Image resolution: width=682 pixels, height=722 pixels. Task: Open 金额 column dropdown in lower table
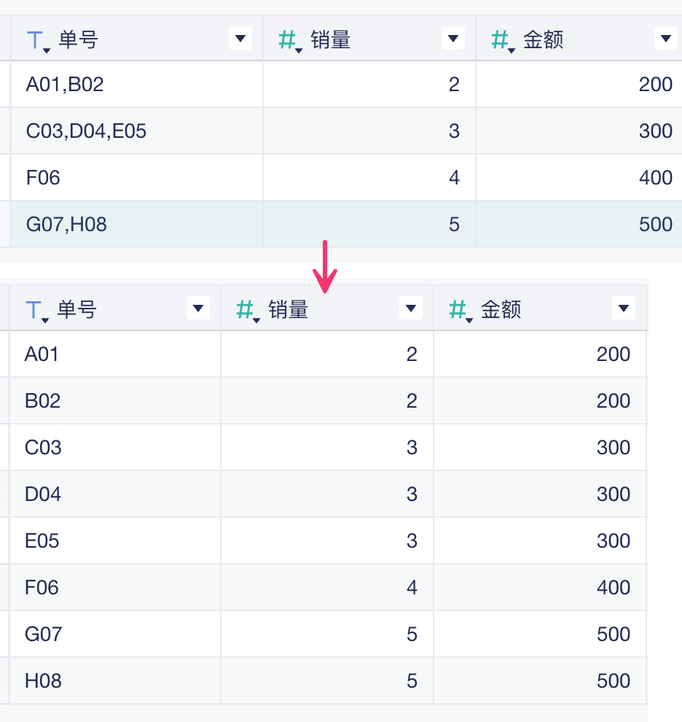click(623, 308)
